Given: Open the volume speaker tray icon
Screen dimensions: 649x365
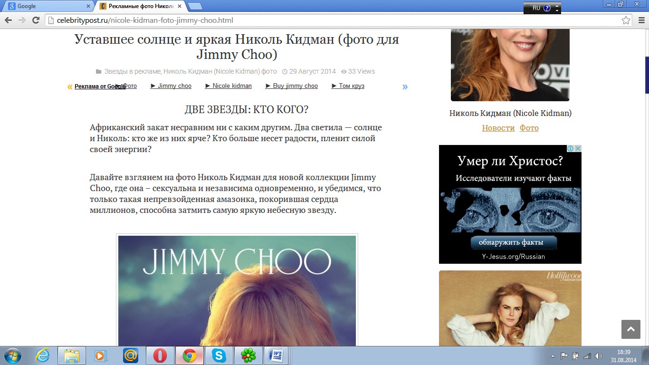Looking at the screenshot, I should (599, 355).
